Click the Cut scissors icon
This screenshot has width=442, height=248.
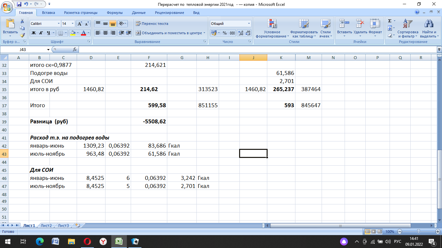click(22, 21)
